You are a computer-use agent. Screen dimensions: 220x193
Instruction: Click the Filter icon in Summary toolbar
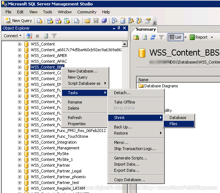(161, 37)
